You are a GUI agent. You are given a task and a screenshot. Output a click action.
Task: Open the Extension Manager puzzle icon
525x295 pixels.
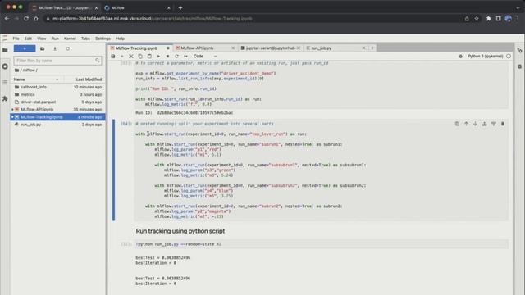pyautogui.click(x=5, y=98)
